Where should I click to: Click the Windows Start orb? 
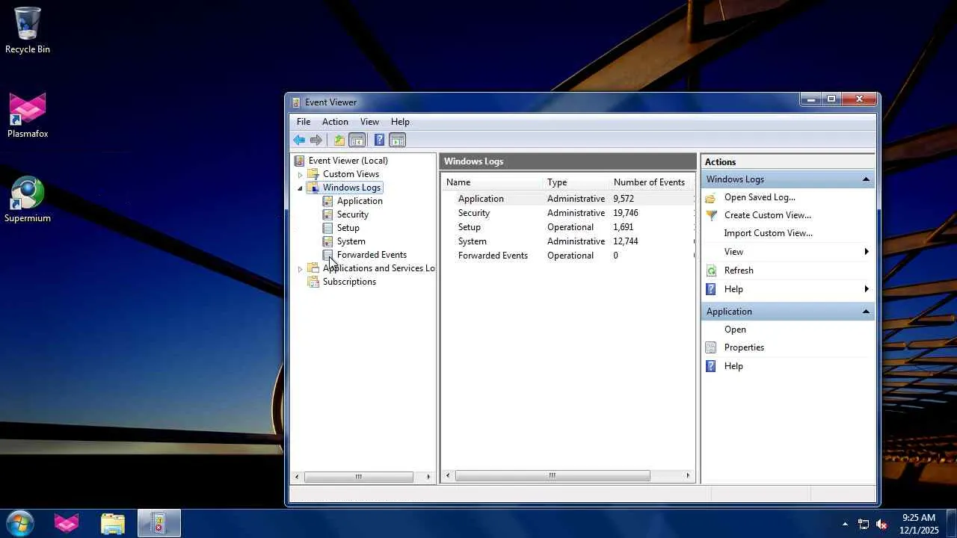[20, 522]
